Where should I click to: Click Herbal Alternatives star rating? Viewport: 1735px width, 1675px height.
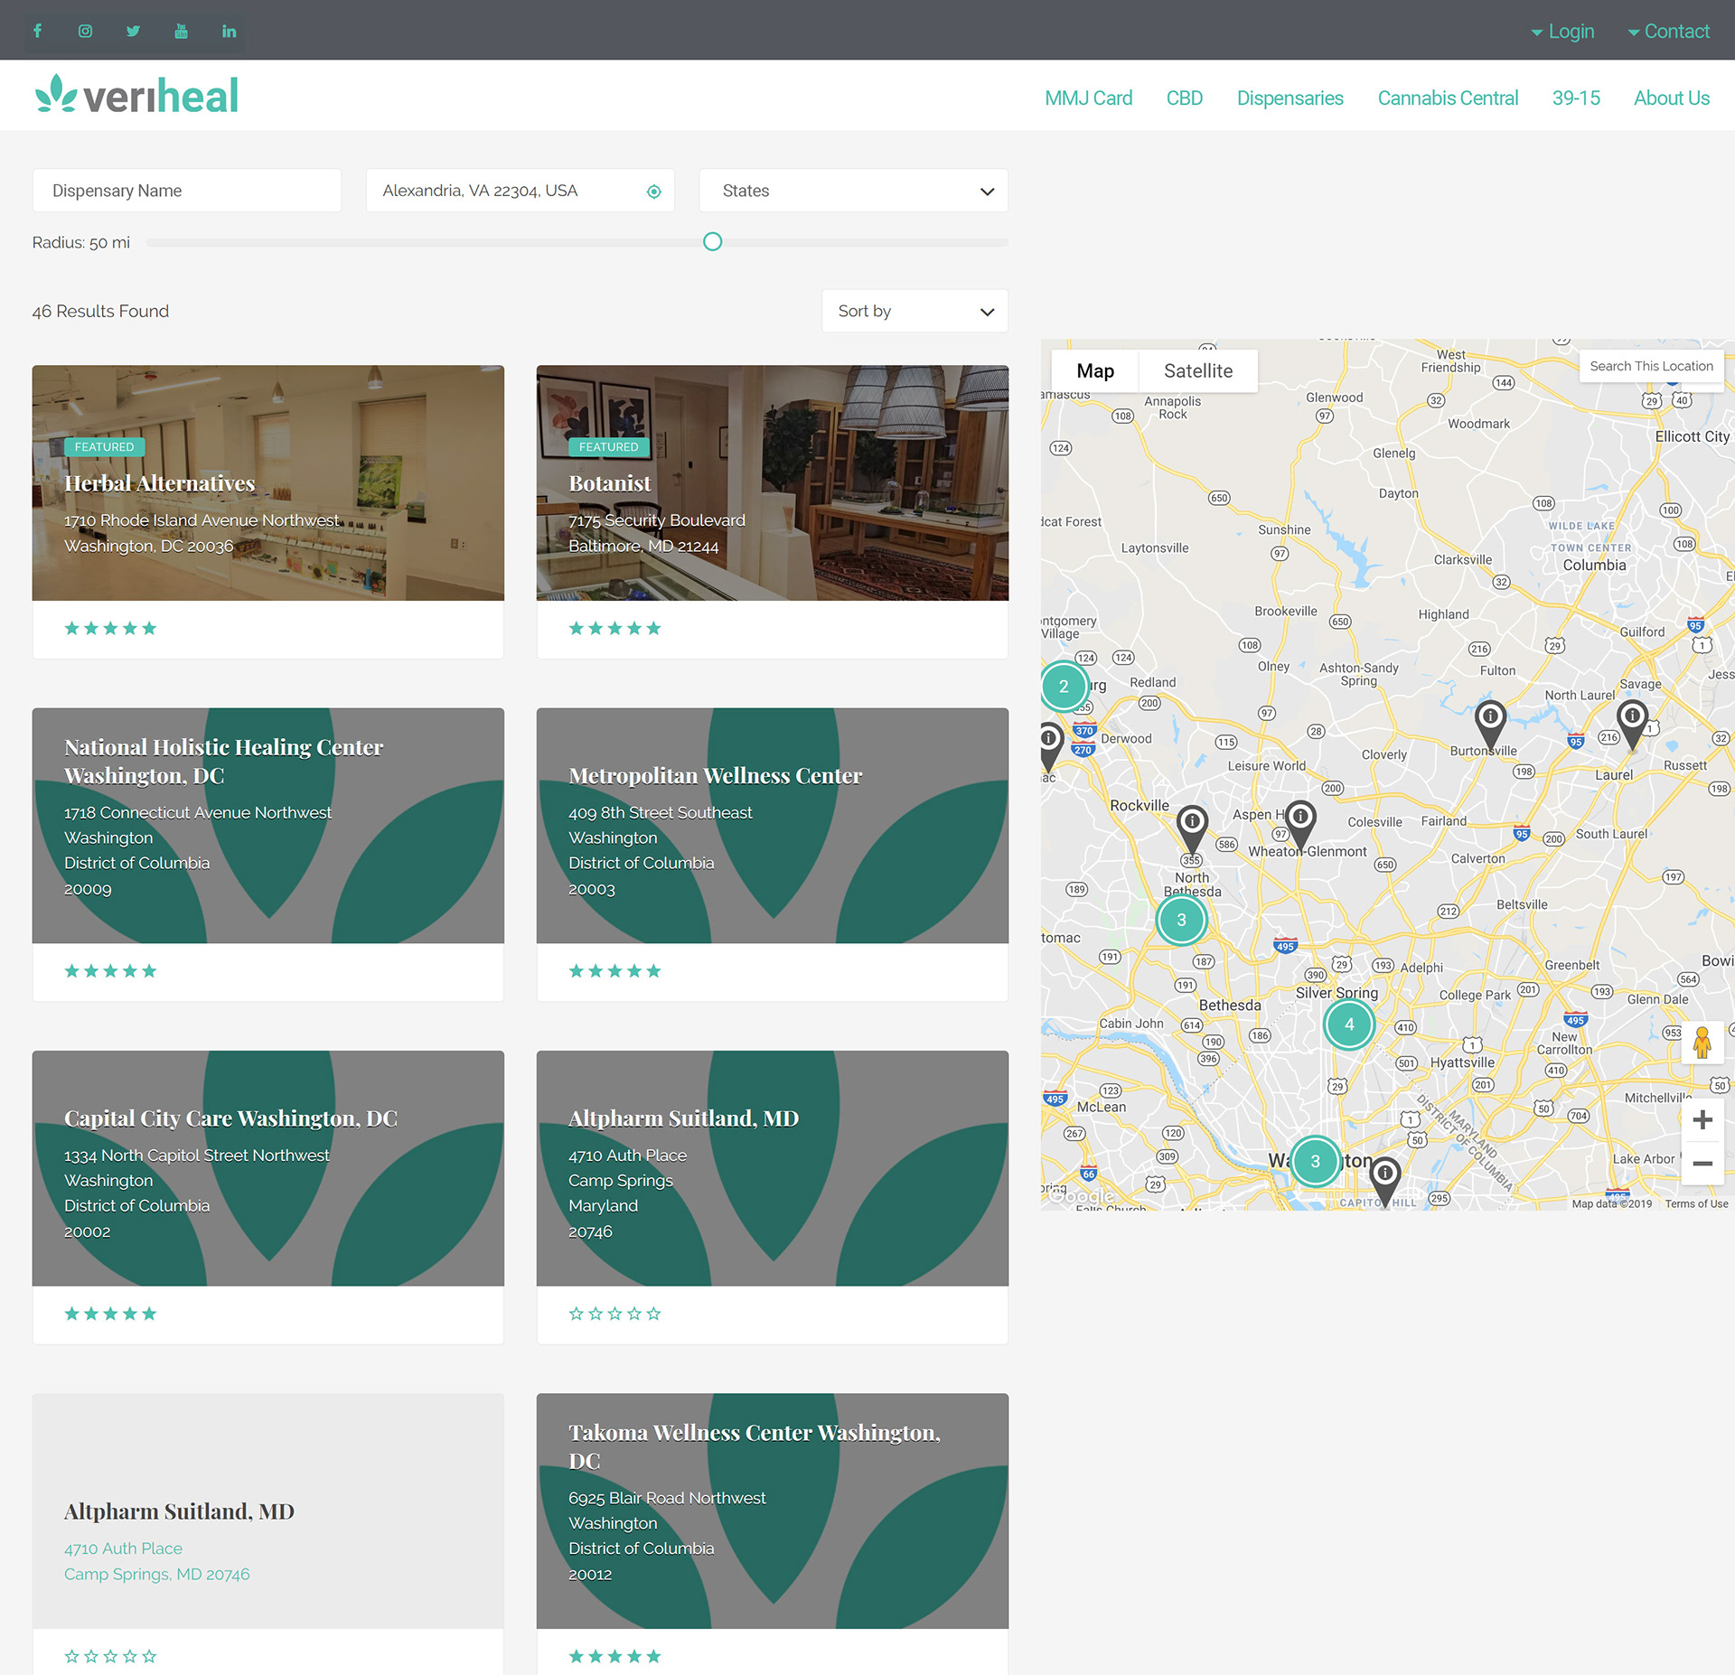pos(110,629)
